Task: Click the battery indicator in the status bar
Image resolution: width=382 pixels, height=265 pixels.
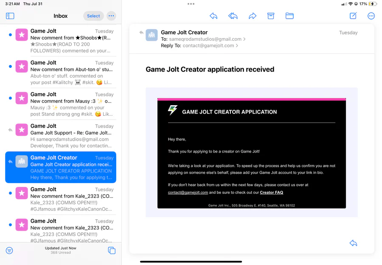Action: 373,4
